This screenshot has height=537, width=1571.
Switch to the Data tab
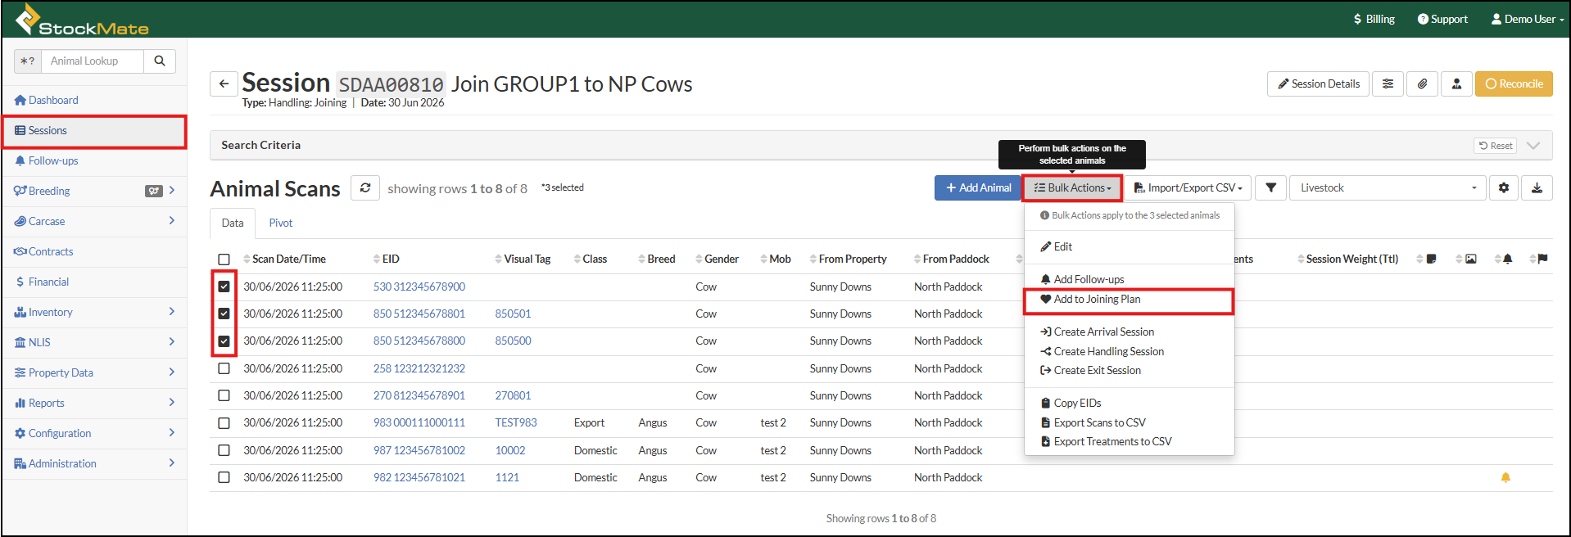pos(233,223)
